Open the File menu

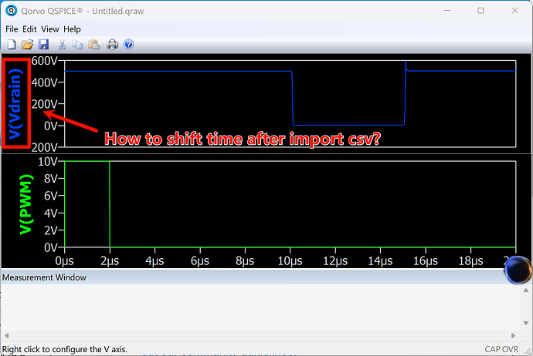point(13,29)
